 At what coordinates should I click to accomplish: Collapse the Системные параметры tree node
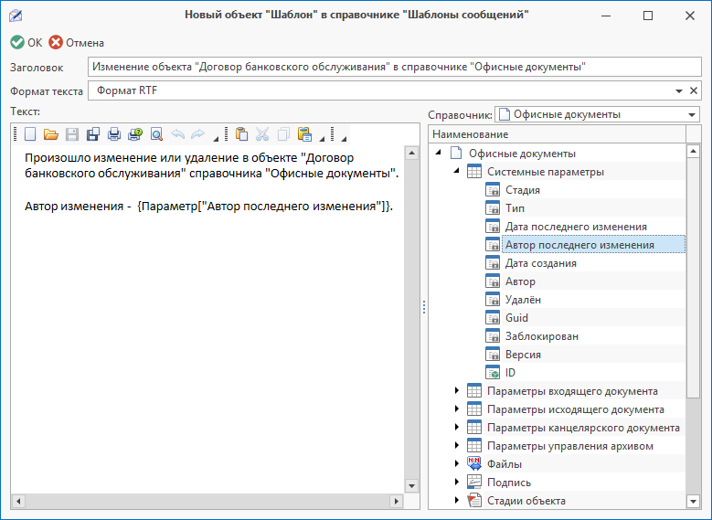point(457,172)
